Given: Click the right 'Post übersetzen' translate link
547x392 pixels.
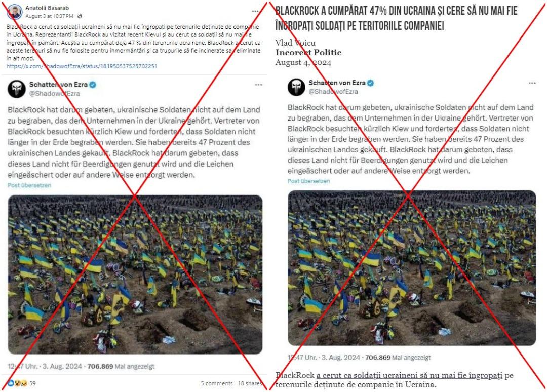Looking at the screenshot, I should (309, 181).
